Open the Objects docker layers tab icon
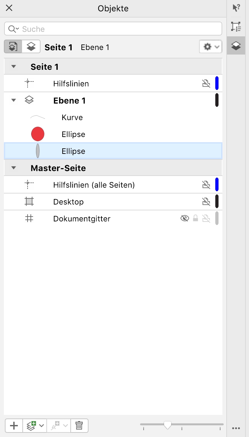 pyautogui.click(x=236, y=46)
